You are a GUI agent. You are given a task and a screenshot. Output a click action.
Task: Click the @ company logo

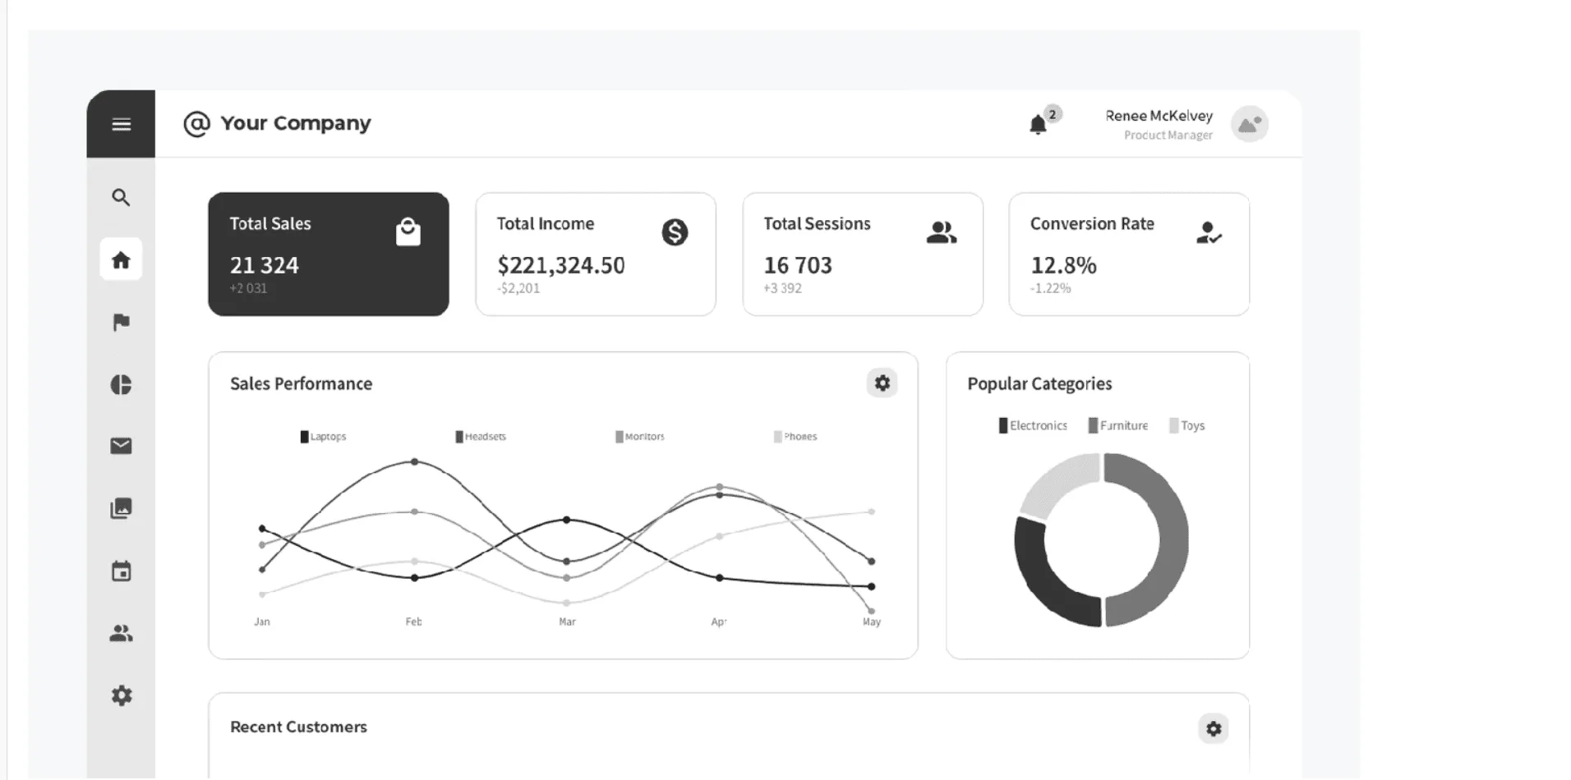coord(196,124)
